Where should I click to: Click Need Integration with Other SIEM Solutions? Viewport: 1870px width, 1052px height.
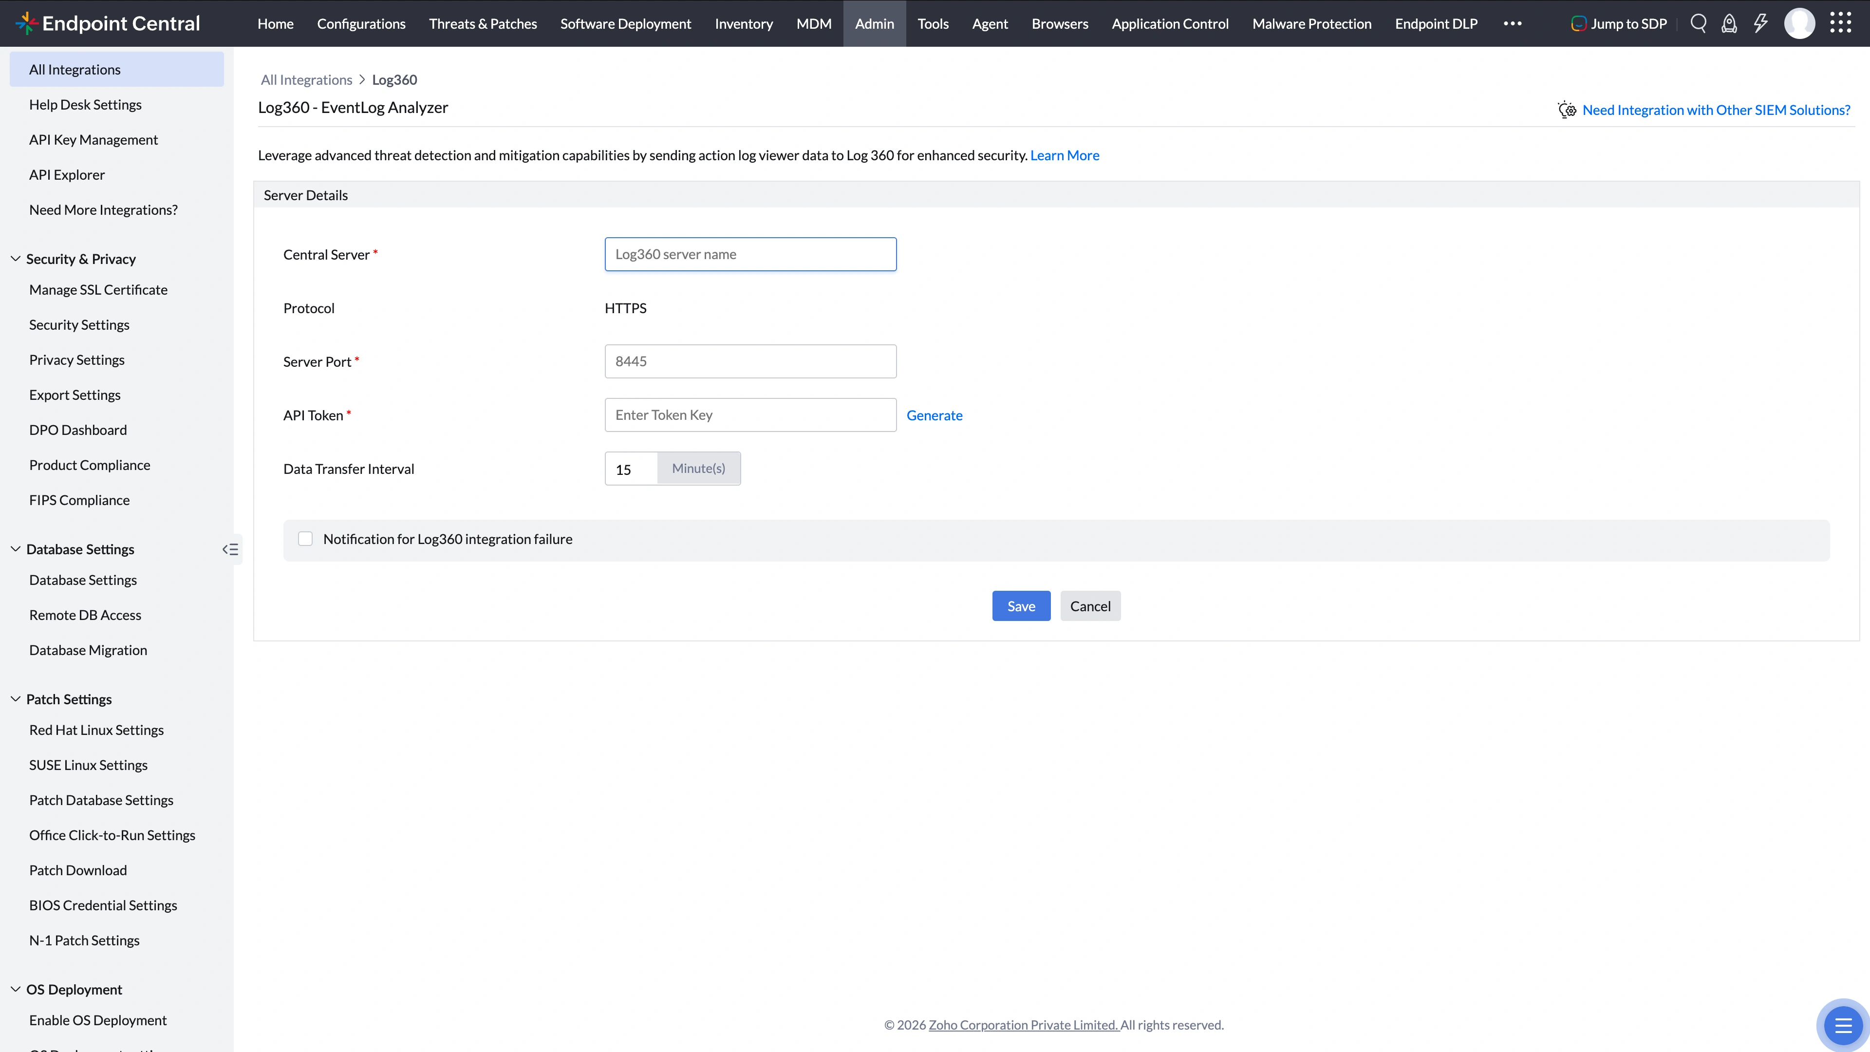tap(1716, 110)
